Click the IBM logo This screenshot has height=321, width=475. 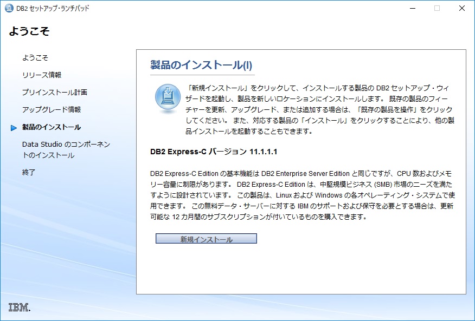pos(20,307)
